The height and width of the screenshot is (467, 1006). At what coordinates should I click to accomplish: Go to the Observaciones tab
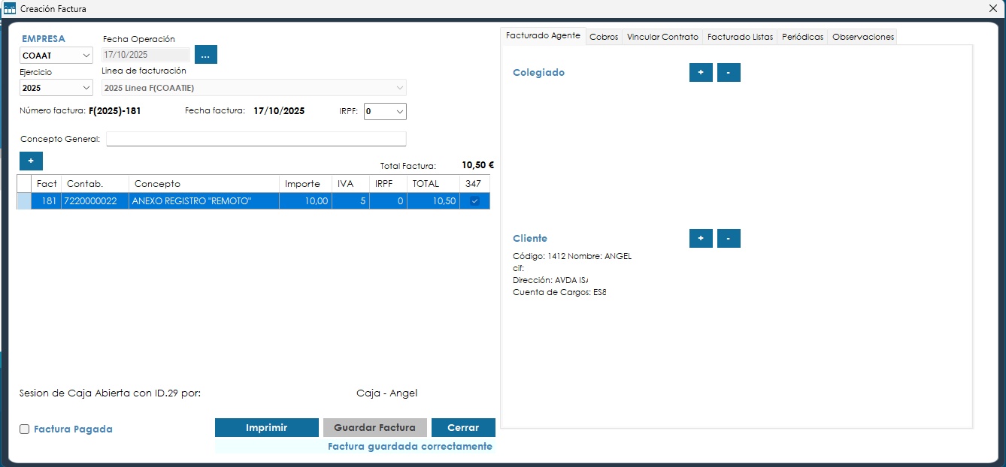[863, 37]
